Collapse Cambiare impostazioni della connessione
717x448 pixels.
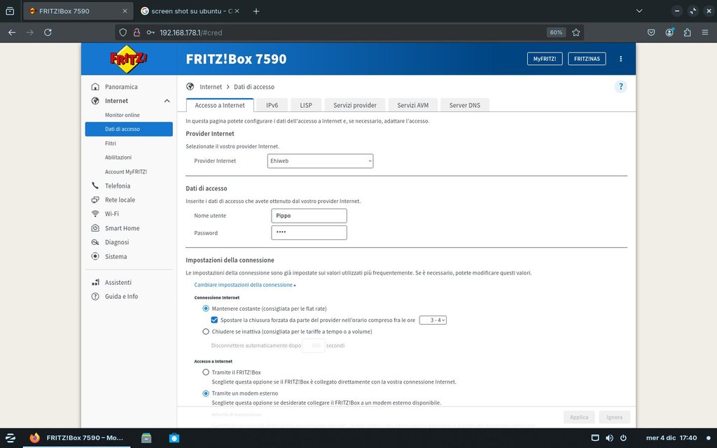244,285
